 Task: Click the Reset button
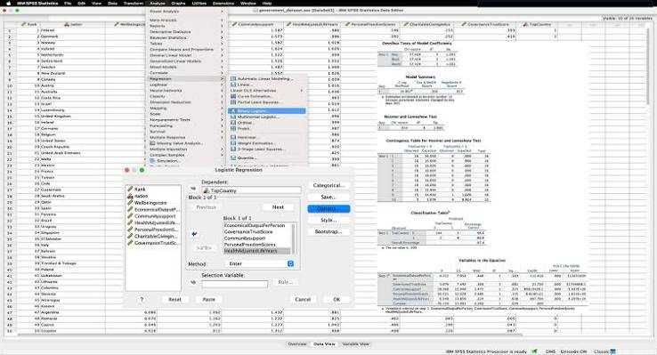[x=174, y=299]
